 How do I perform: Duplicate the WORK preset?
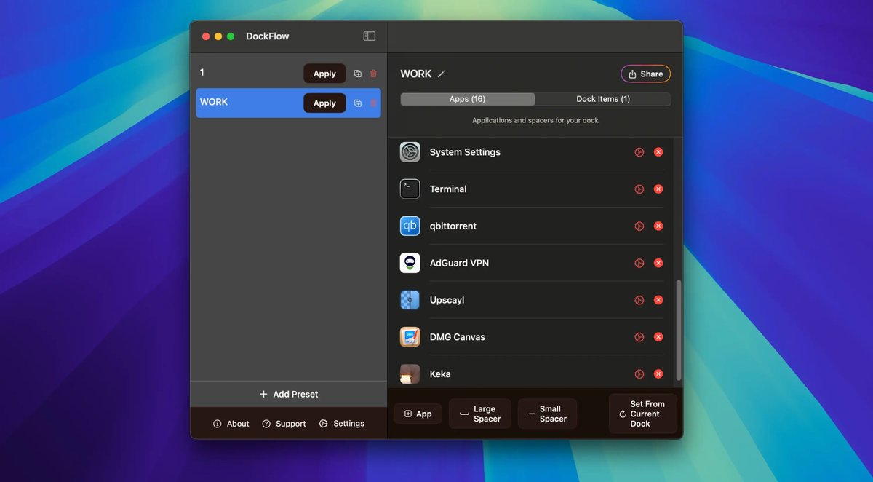(x=357, y=103)
